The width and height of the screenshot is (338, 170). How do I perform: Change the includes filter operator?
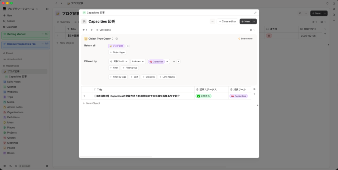[x=138, y=62]
